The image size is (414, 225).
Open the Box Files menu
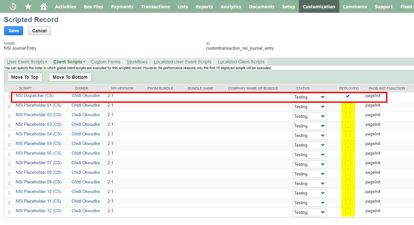94,6
